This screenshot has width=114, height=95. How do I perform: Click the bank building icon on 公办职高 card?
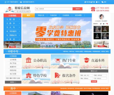pyautogui.click(x=28, y=60)
